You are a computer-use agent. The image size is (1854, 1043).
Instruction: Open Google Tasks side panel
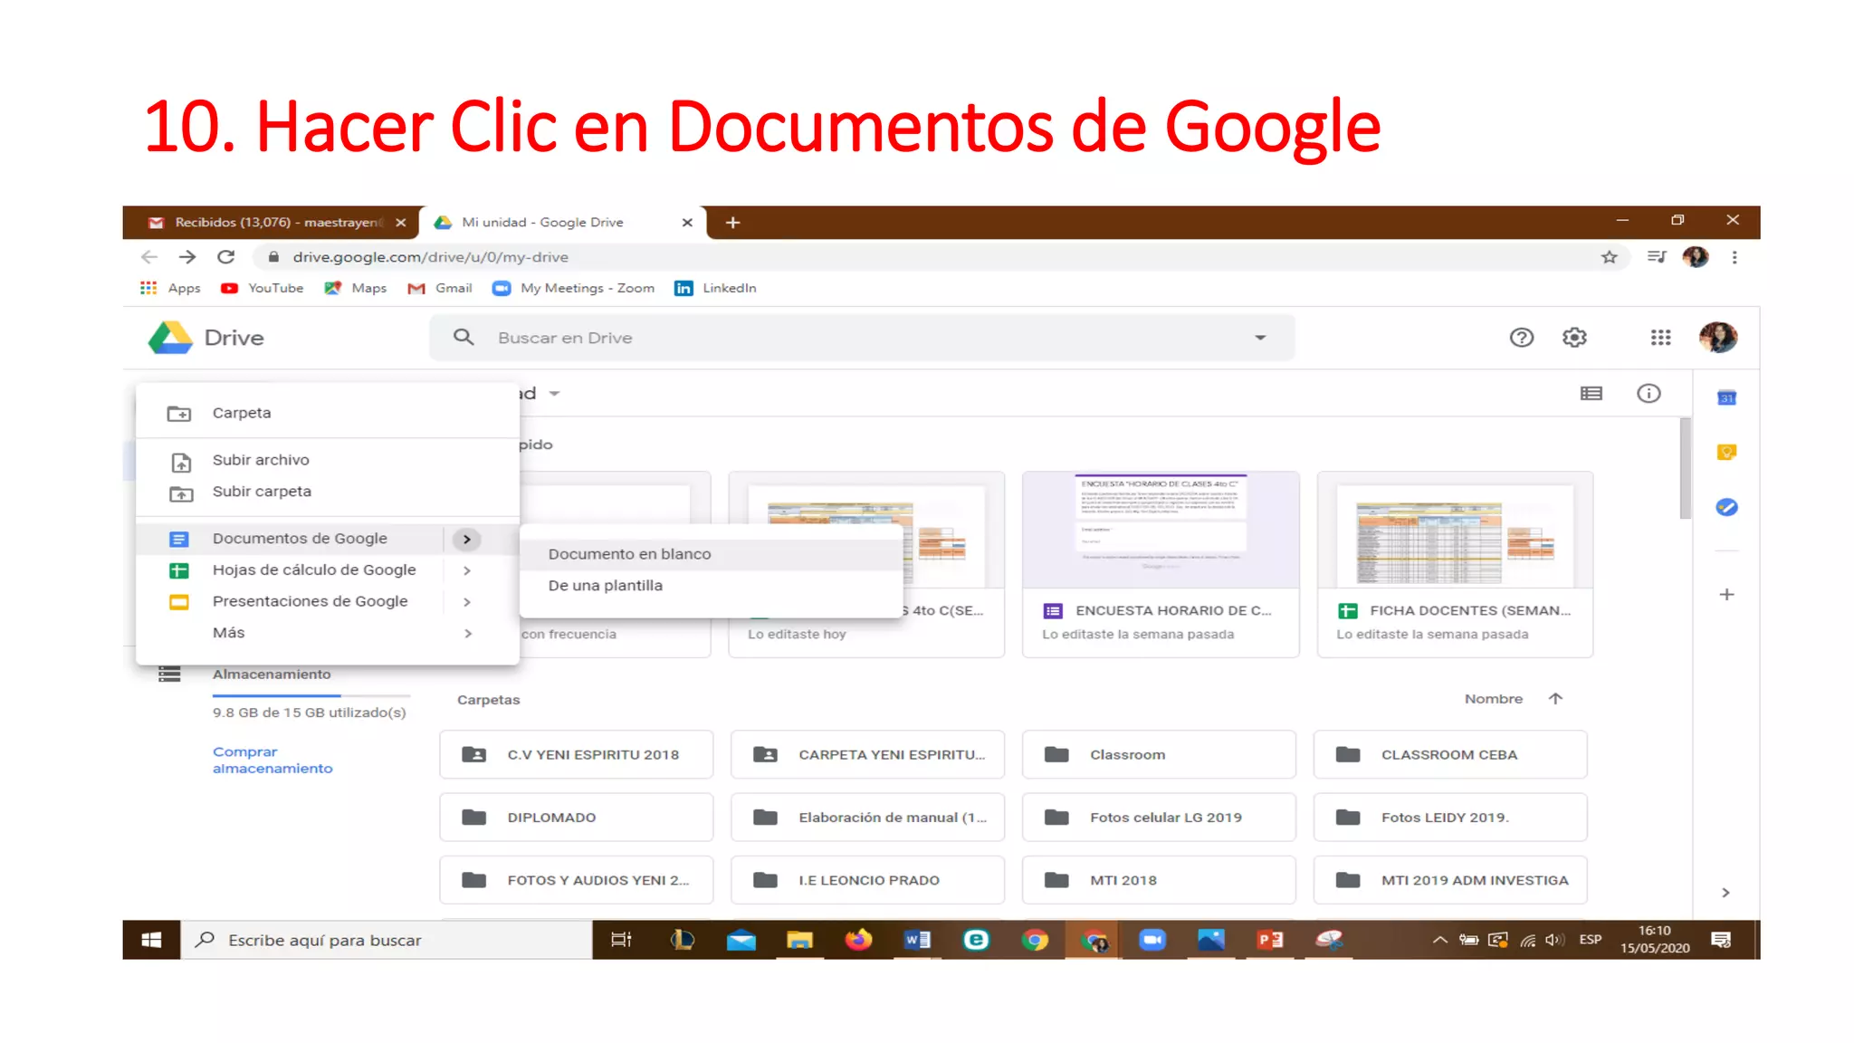tap(1726, 507)
